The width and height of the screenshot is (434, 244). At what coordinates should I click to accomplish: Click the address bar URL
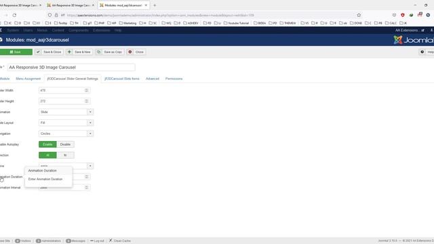coord(161,15)
